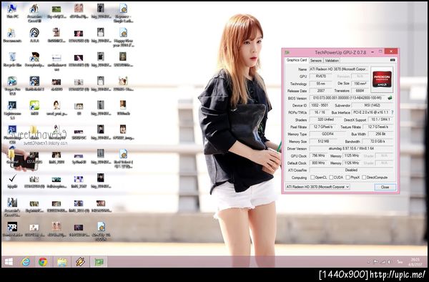The image size is (429, 282).
Task: Click the Driver Version field
Action: pos(352,148)
